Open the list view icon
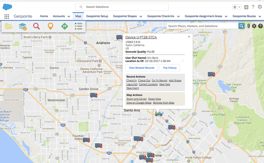The width and height of the screenshot is (264, 163). pyautogui.click(x=79, y=26)
